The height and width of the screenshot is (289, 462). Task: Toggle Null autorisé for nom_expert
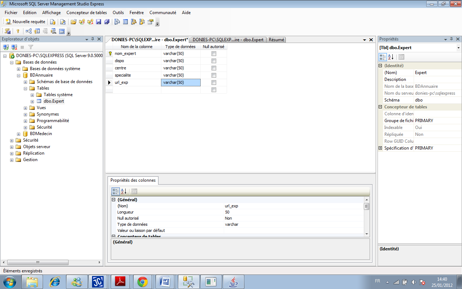tap(214, 53)
